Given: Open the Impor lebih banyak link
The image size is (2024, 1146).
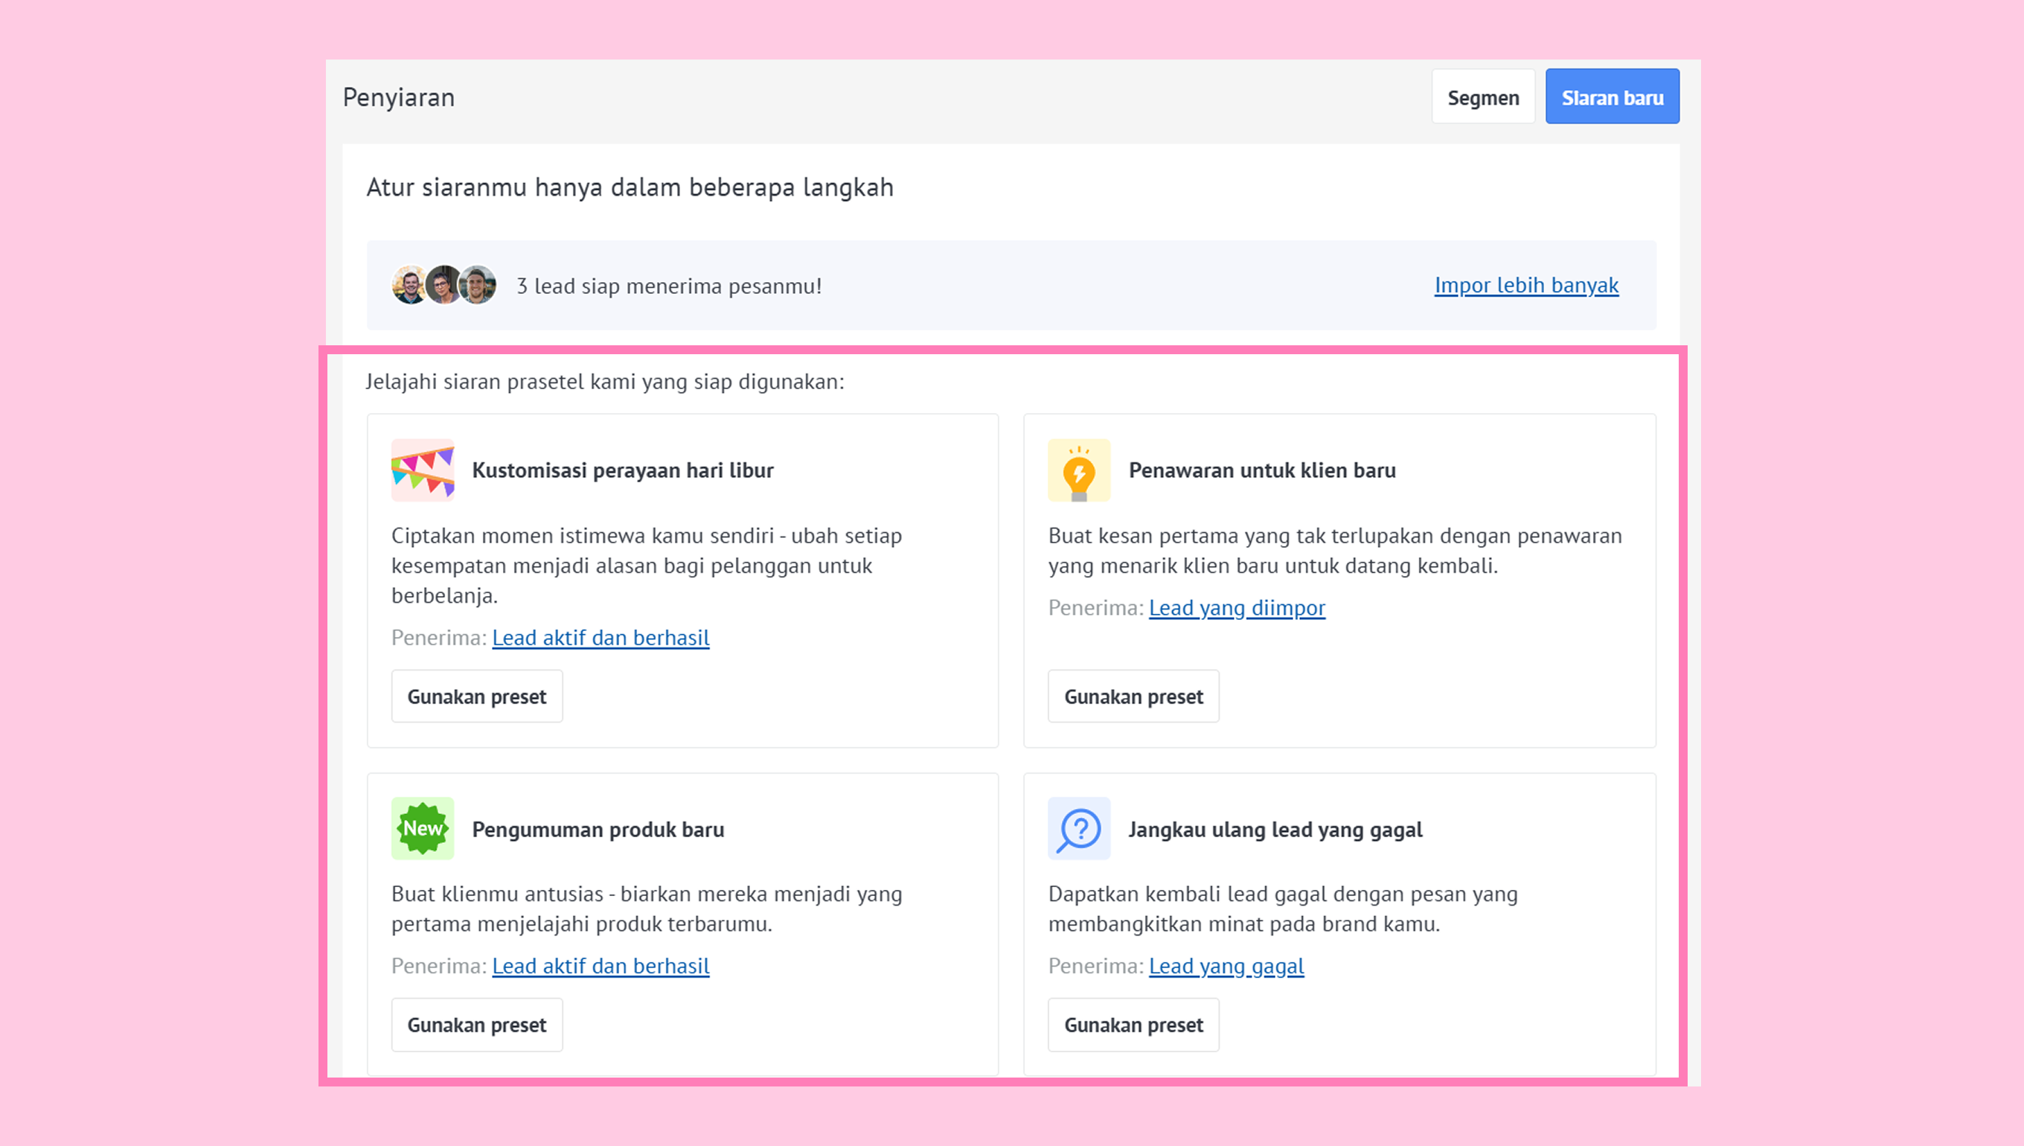Looking at the screenshot, I should tap(1527, 285).
